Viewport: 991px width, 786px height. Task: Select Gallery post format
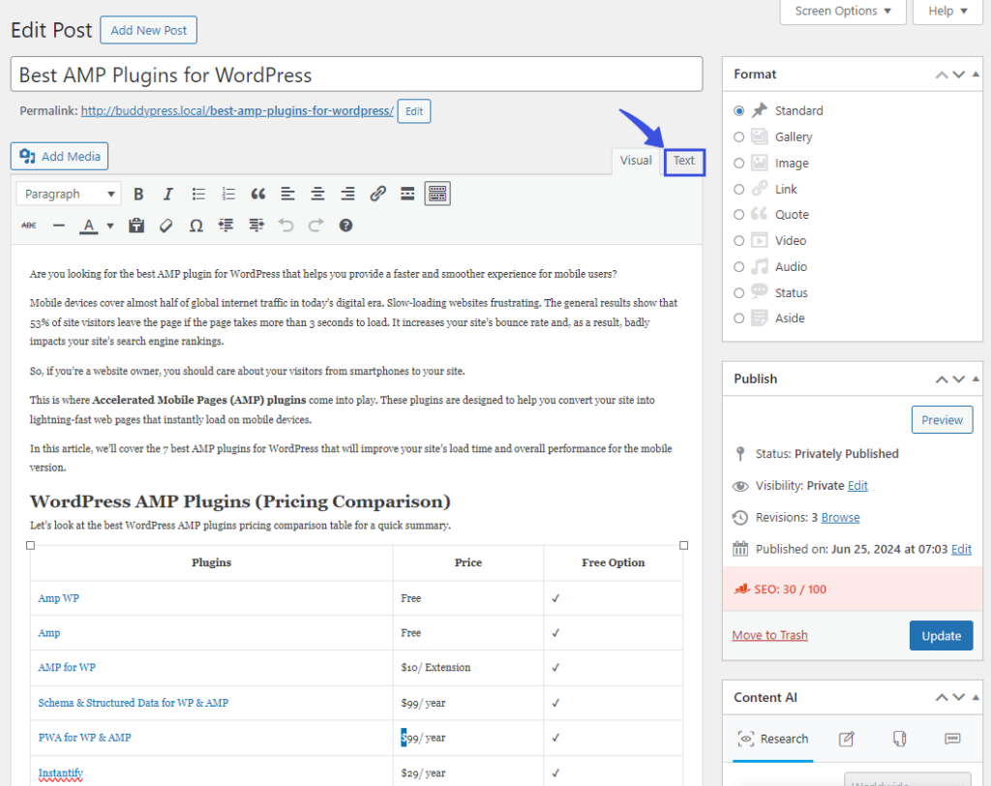[738, 136]
